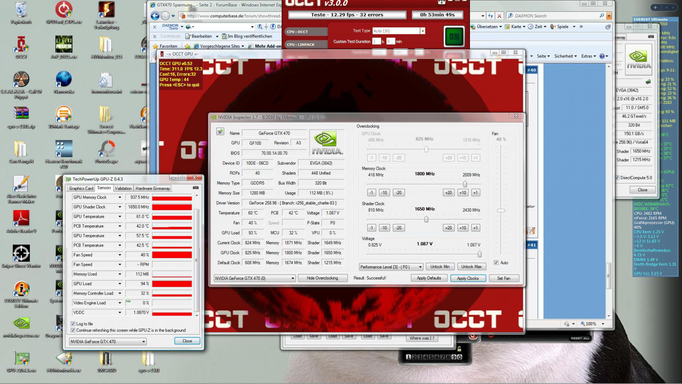Launch Sniper Ghost Warrior shortcut
682x384 pixels.
tap(21, 257)
